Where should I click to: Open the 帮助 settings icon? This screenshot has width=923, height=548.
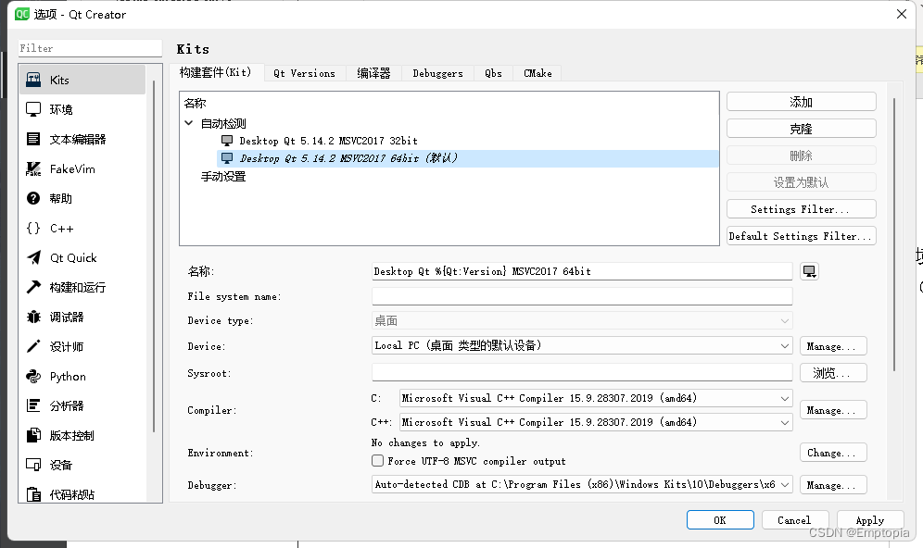click(x=33, y=198)
